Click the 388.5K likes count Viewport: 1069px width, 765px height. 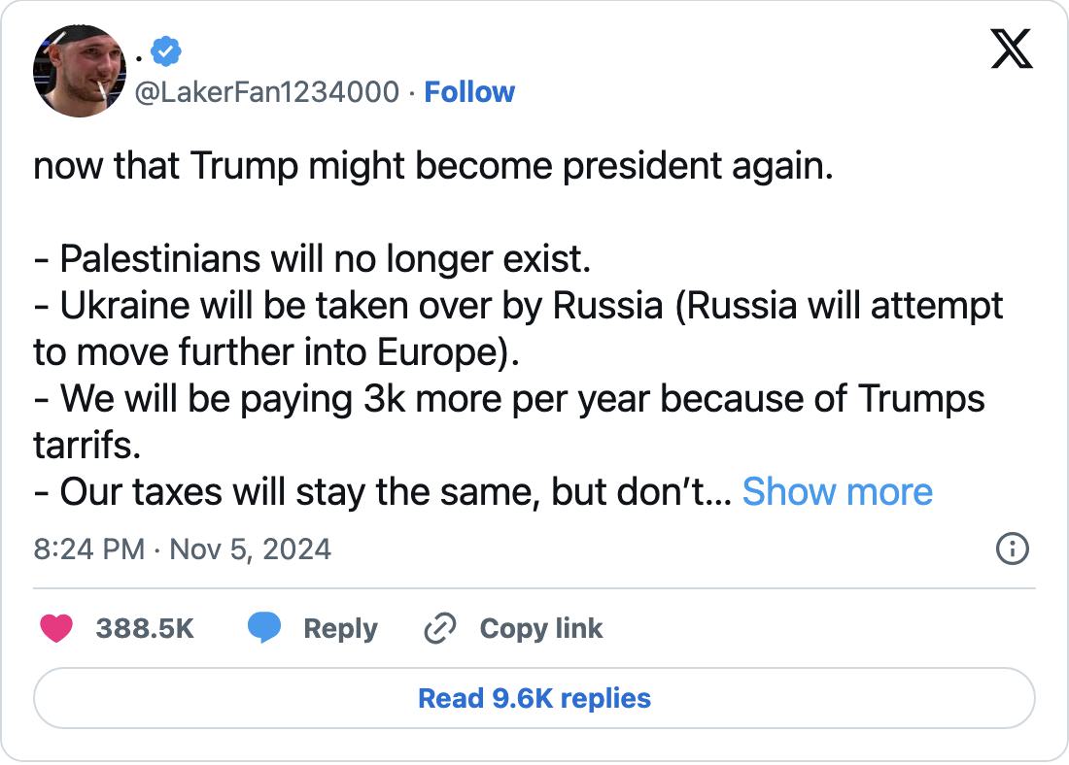[x=145, y=628]
